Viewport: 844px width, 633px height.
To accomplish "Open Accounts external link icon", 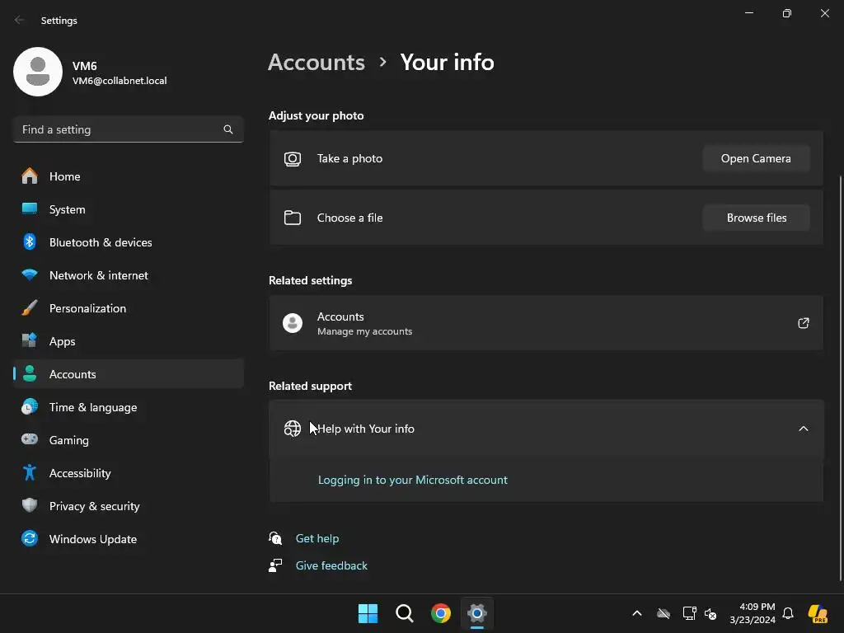I will pos(804,323).
